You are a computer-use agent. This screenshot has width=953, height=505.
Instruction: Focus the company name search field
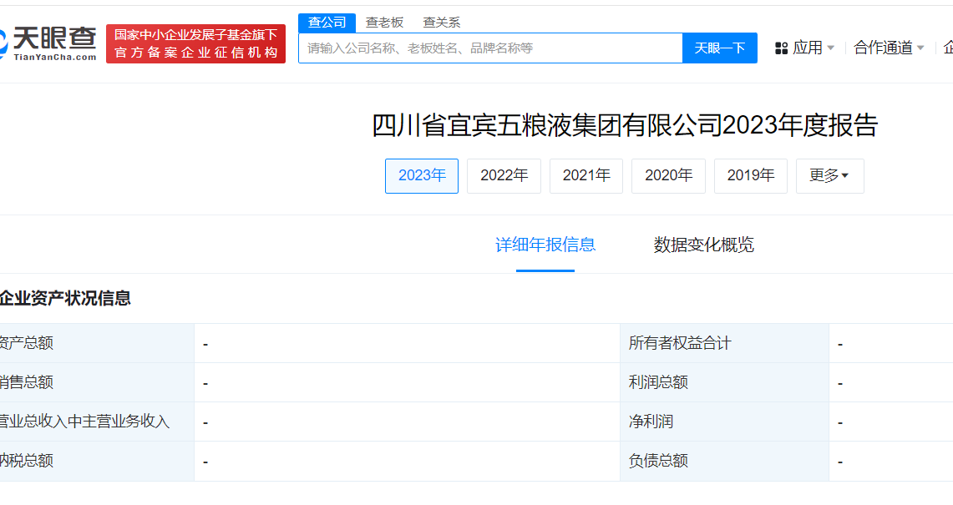pyautogui.click(x=490, y=48)
